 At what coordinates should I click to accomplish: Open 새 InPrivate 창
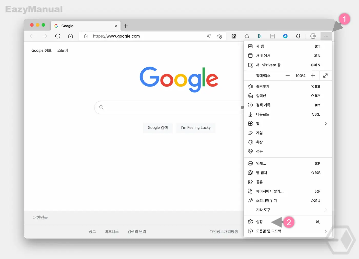click(288, 65)
